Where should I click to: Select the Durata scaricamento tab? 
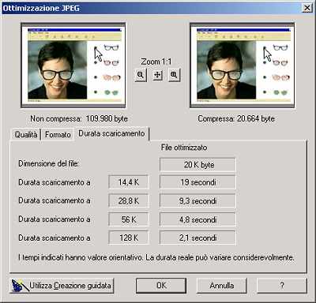pos(111,133)
